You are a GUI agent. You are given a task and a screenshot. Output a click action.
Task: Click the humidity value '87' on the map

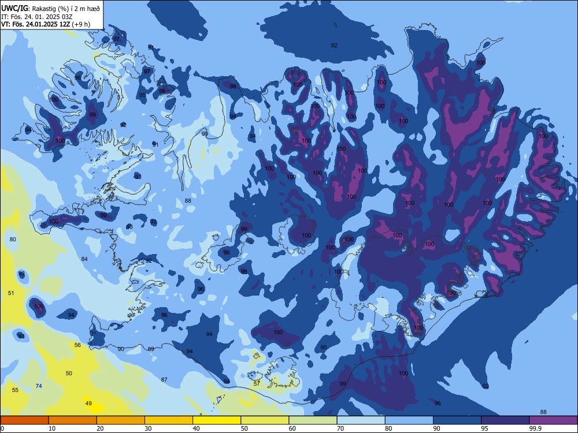point(164,379)
